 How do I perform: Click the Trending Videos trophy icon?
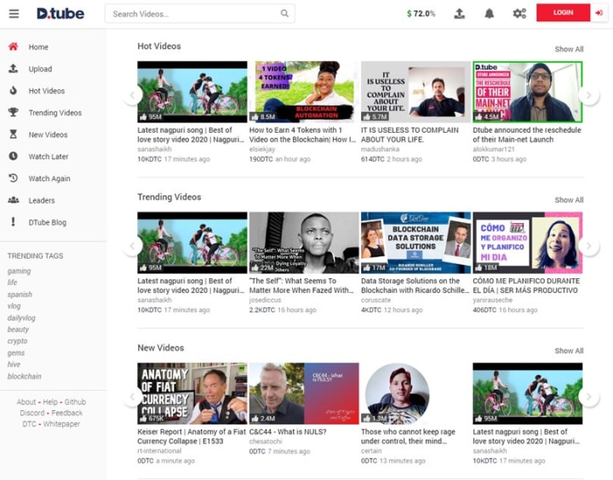click(x=14, y=112)
